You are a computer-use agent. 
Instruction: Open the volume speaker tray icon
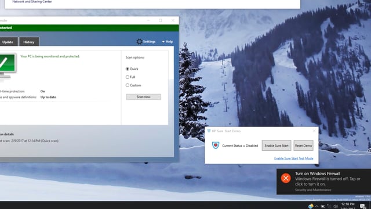[335, 206]
